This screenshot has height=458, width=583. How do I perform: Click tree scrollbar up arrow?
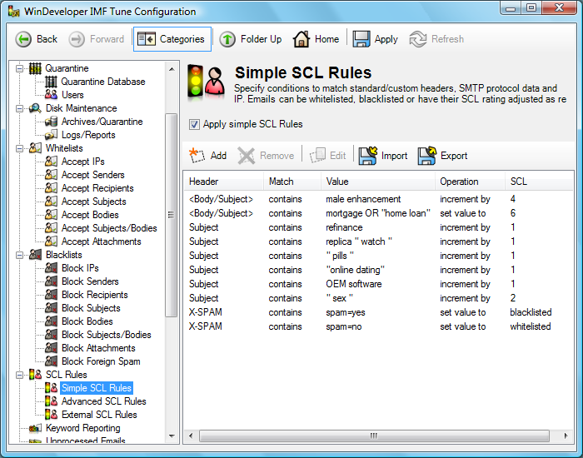point(172,69)
